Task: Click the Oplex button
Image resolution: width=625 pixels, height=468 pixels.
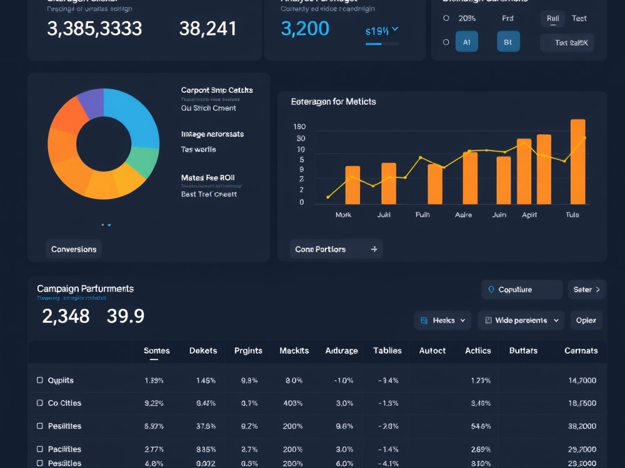Action: [x=586, y=320]
